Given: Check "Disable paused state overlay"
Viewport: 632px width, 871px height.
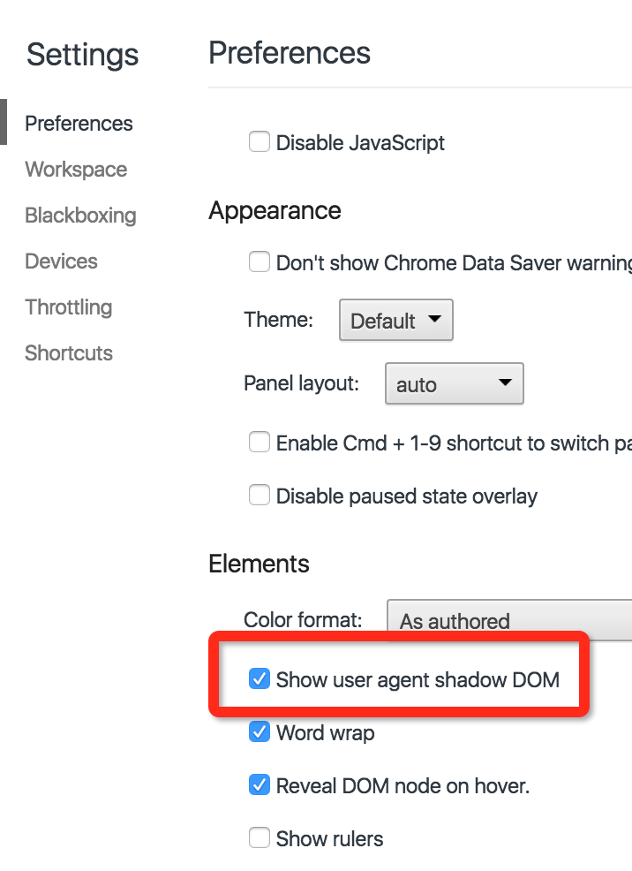Looking at the screenshot, I should click(x=260, y=496).
